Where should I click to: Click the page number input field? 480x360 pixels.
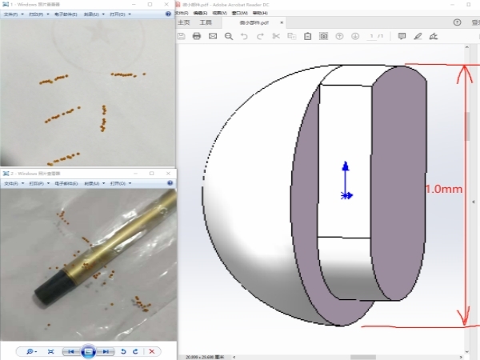pyautogui.click(x=372, y=36)
